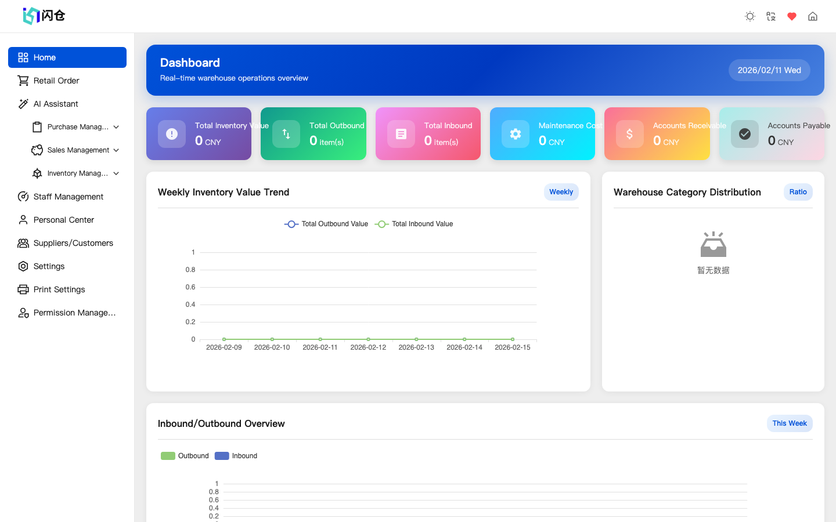Toggle the Total Outbound Value legend
Viewport: 836px width, 522px height.
326,224
